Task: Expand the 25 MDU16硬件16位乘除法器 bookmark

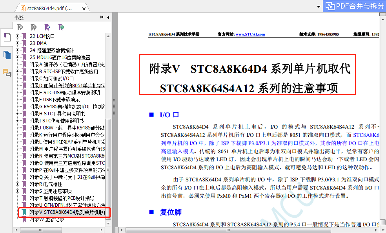Action: [x=17, y=57]
